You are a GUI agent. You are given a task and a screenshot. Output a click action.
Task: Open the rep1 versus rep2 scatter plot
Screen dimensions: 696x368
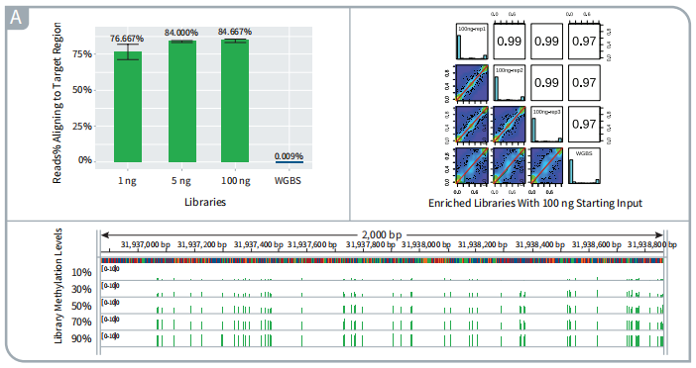pos(472,83)
